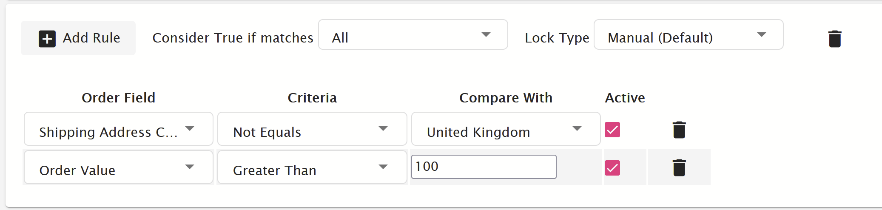Focus the compare value field containing 100

tap(484, 167)
